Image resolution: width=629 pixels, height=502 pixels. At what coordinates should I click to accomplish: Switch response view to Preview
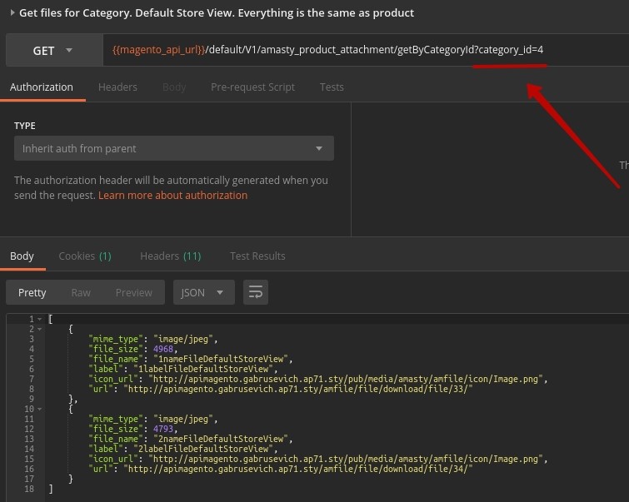[x=133, y=293]
